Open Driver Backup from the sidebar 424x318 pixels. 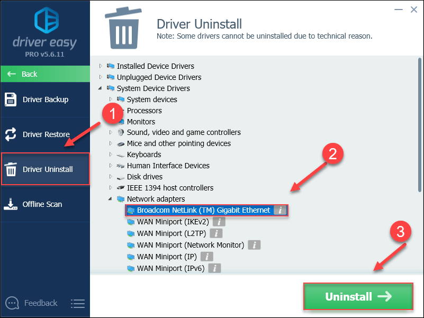pos(45,99)
